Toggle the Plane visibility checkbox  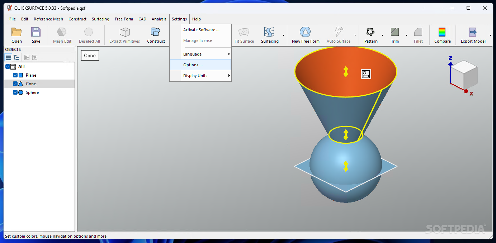tap(15, 75)
